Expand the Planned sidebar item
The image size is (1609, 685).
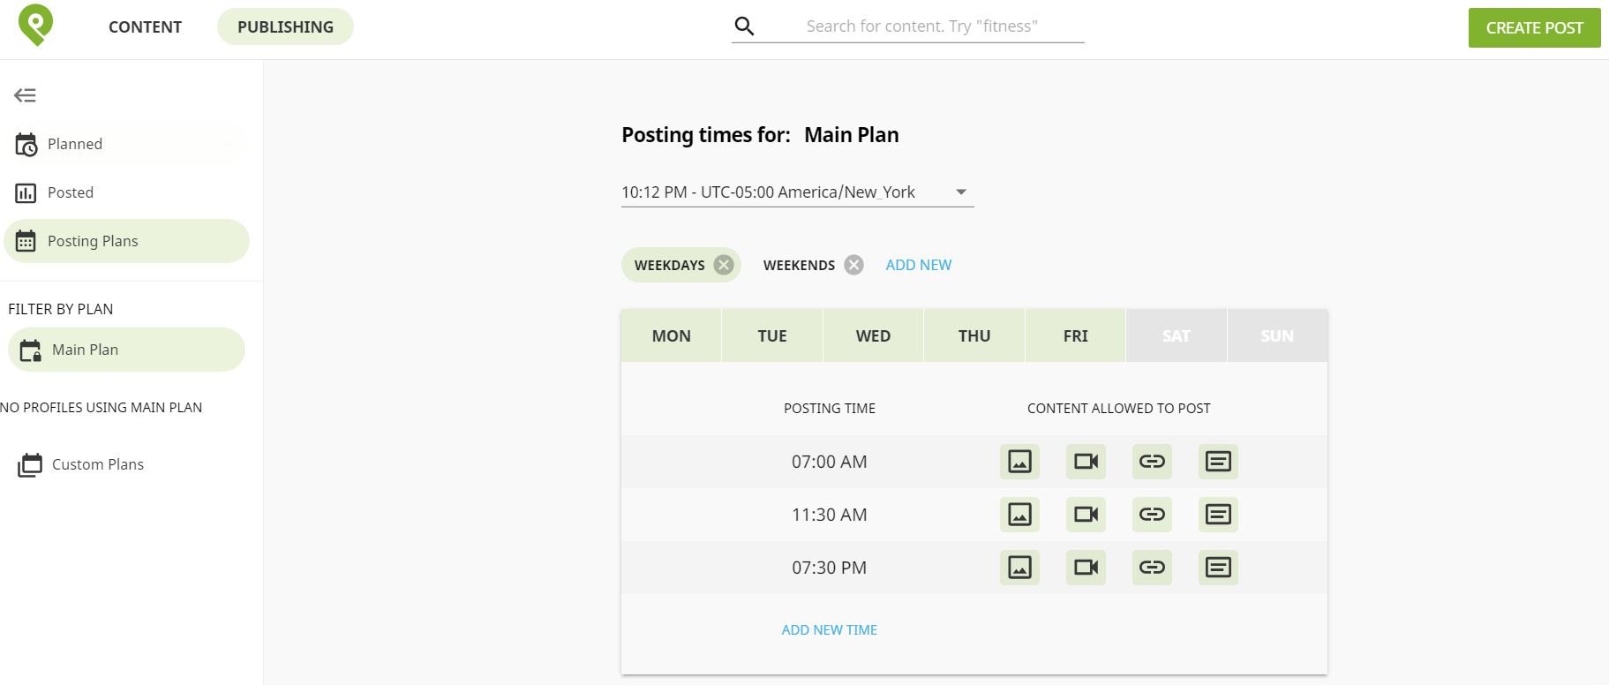(x=126, y=144)
